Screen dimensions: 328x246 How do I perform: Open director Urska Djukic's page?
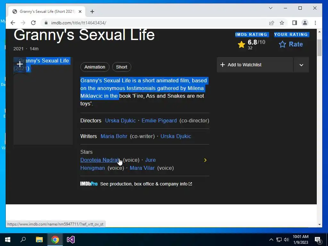(x=120, y=121)
